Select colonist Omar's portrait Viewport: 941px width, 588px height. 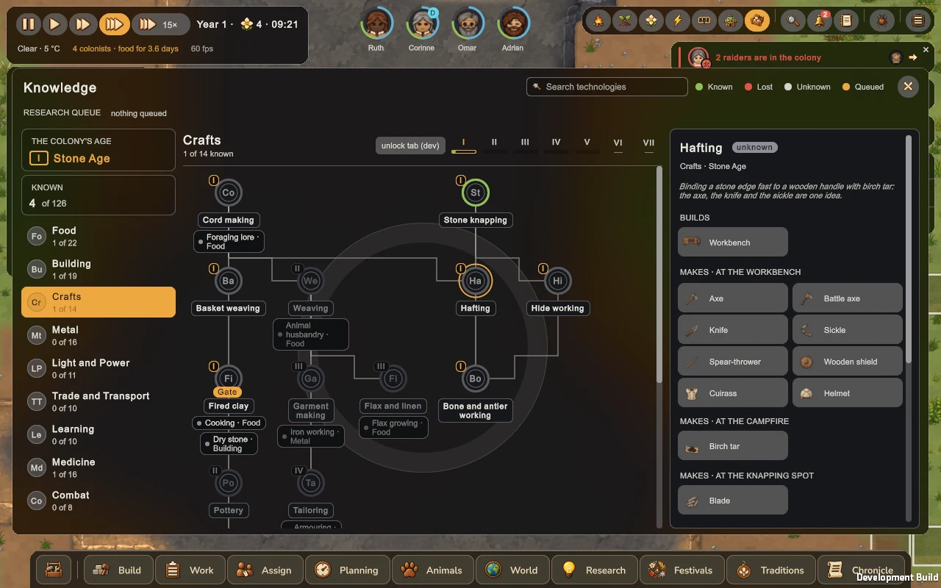(x=468, y=24)
